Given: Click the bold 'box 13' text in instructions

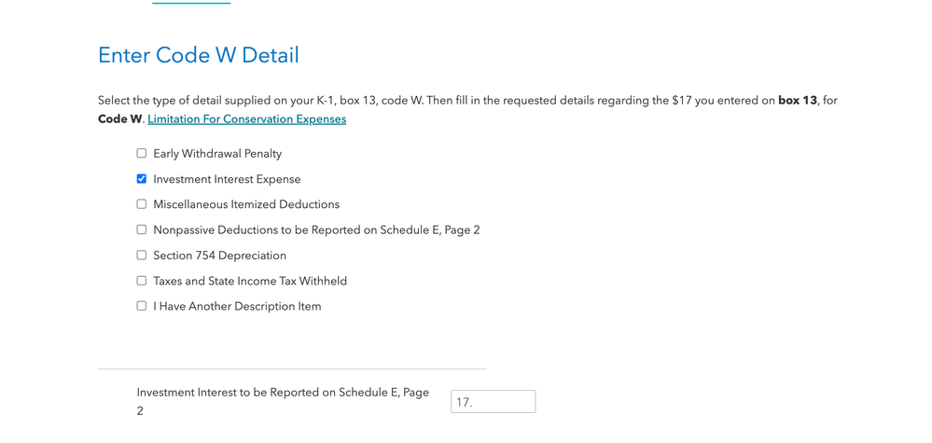Looking at the screenshot, I should [x=798, y=101].
